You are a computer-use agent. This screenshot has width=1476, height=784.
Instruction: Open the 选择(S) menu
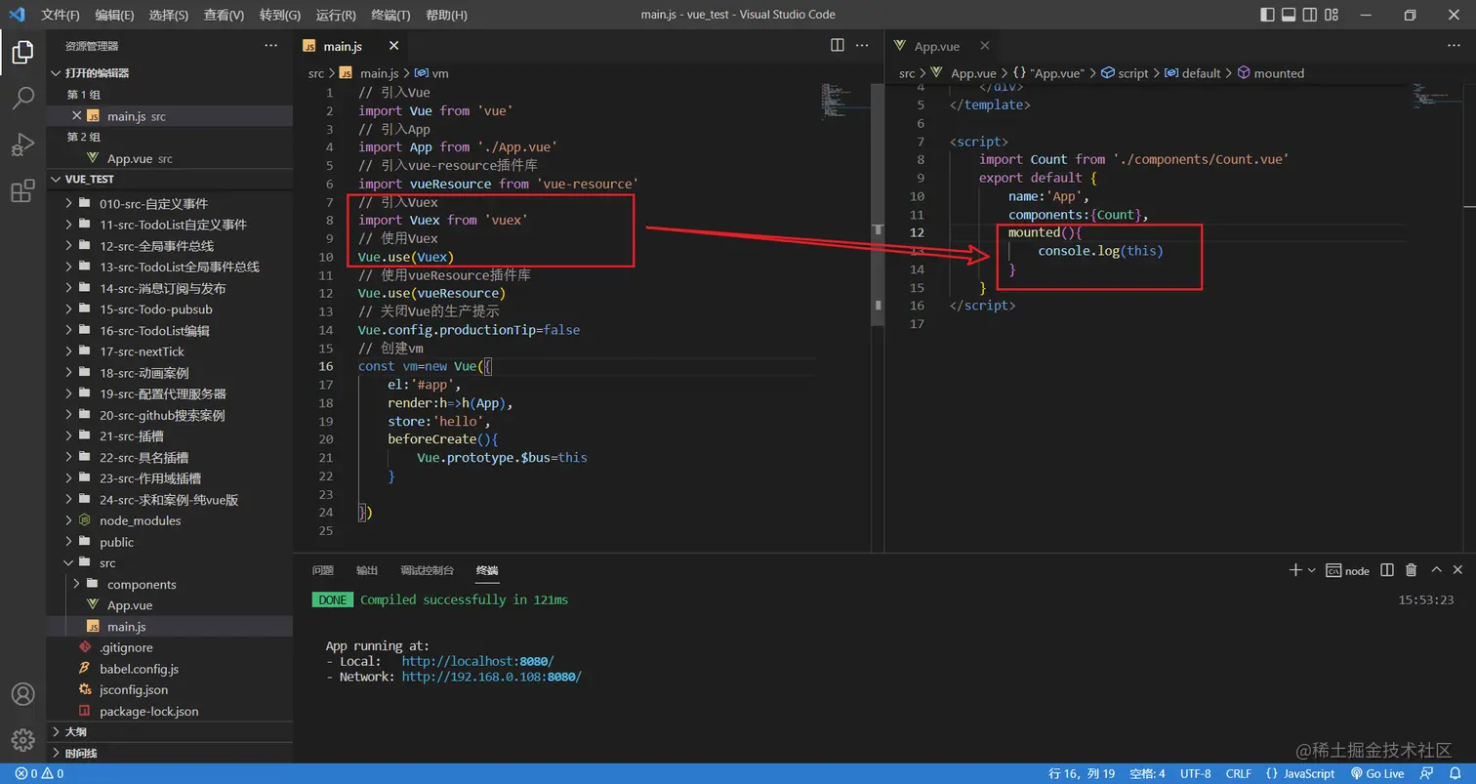[170, 15]
